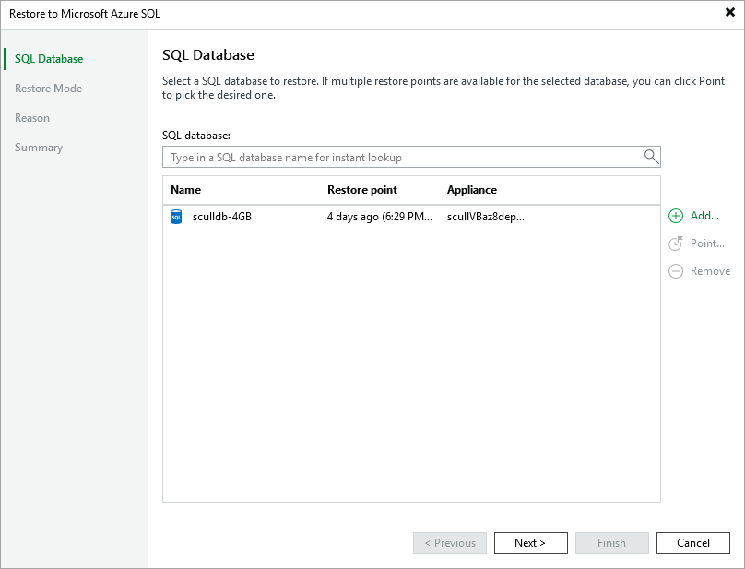This screenshot has width=745, height=569.
Task: Go to the Reason step
Action: [x=32, y=118]
